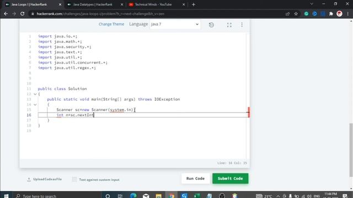Toggle fullscreen editor mode
Viewport: 353px width, 198px height.
click(229, 25)
